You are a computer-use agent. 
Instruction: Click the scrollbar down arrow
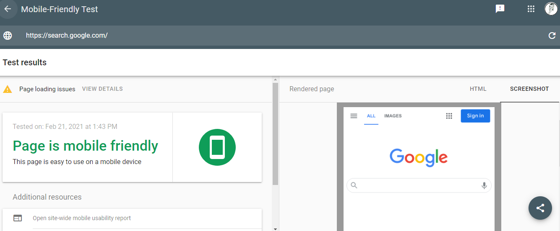tap(275, 228)
